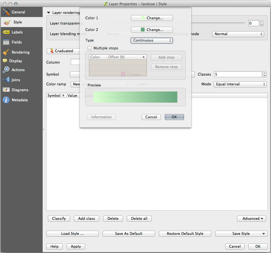Change the Color 1 swatch

pos(152,18)
